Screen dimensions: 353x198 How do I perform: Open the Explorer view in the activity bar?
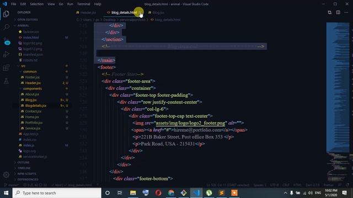[x=6, y=14]
